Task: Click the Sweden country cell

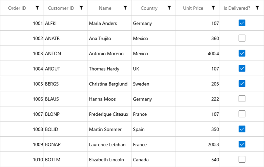Action: pos(141,84)
